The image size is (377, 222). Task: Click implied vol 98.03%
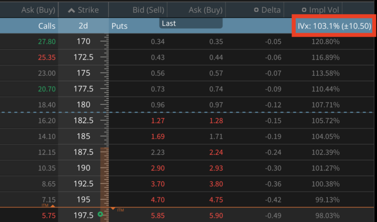point(327,216)
